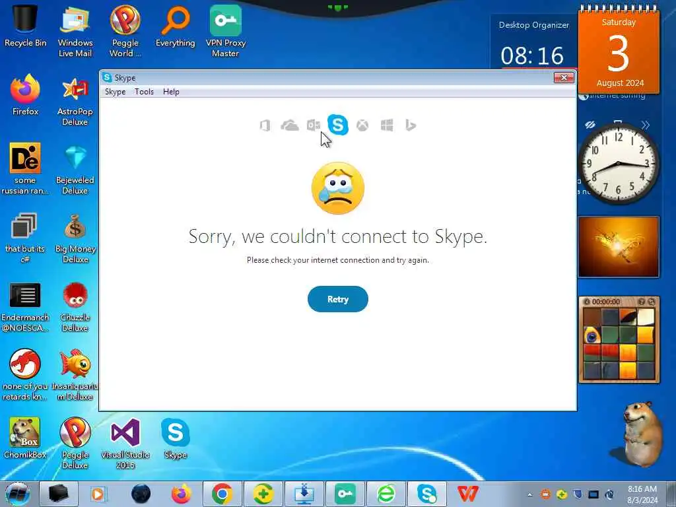Open Google Chrome from the taskbar
This screenshot has height=507, width=676.
[x=222, y=494]
